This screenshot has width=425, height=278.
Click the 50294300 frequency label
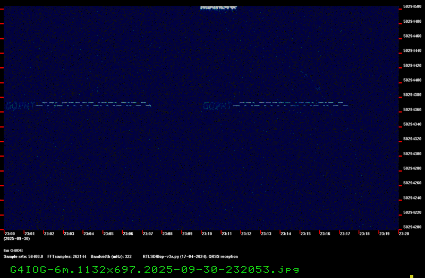412,154
